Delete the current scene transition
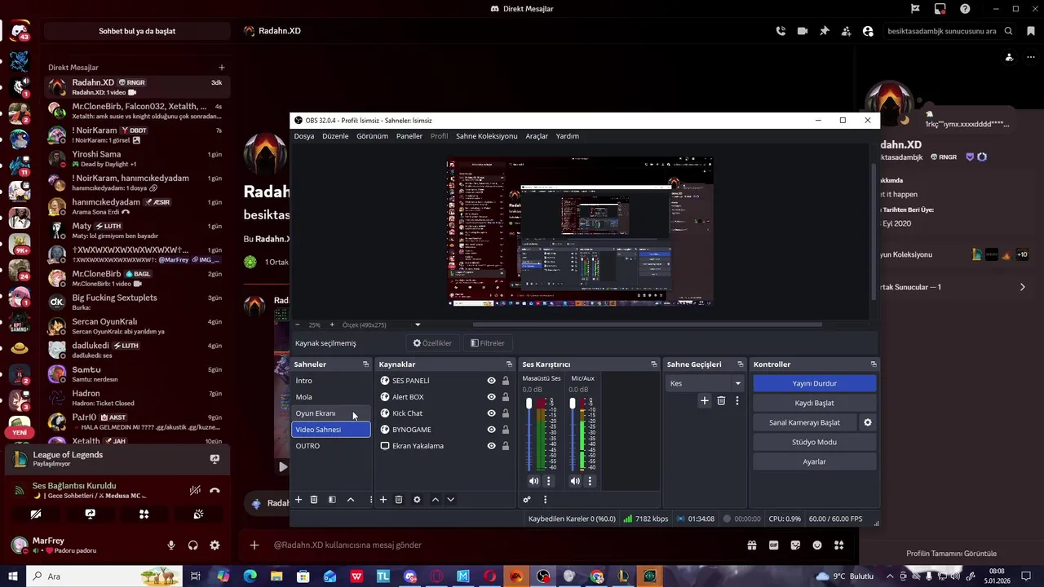 point(721,400)
